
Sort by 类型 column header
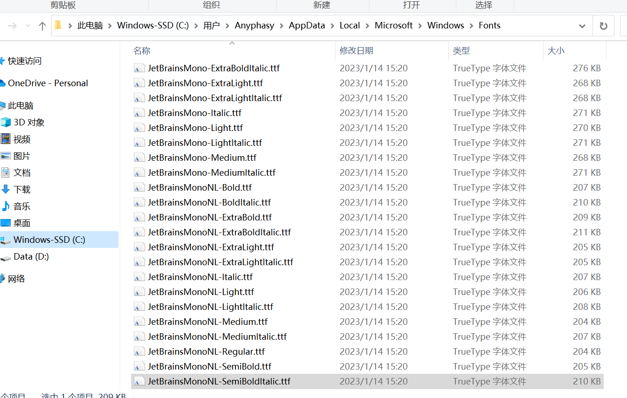coord(461,51)
